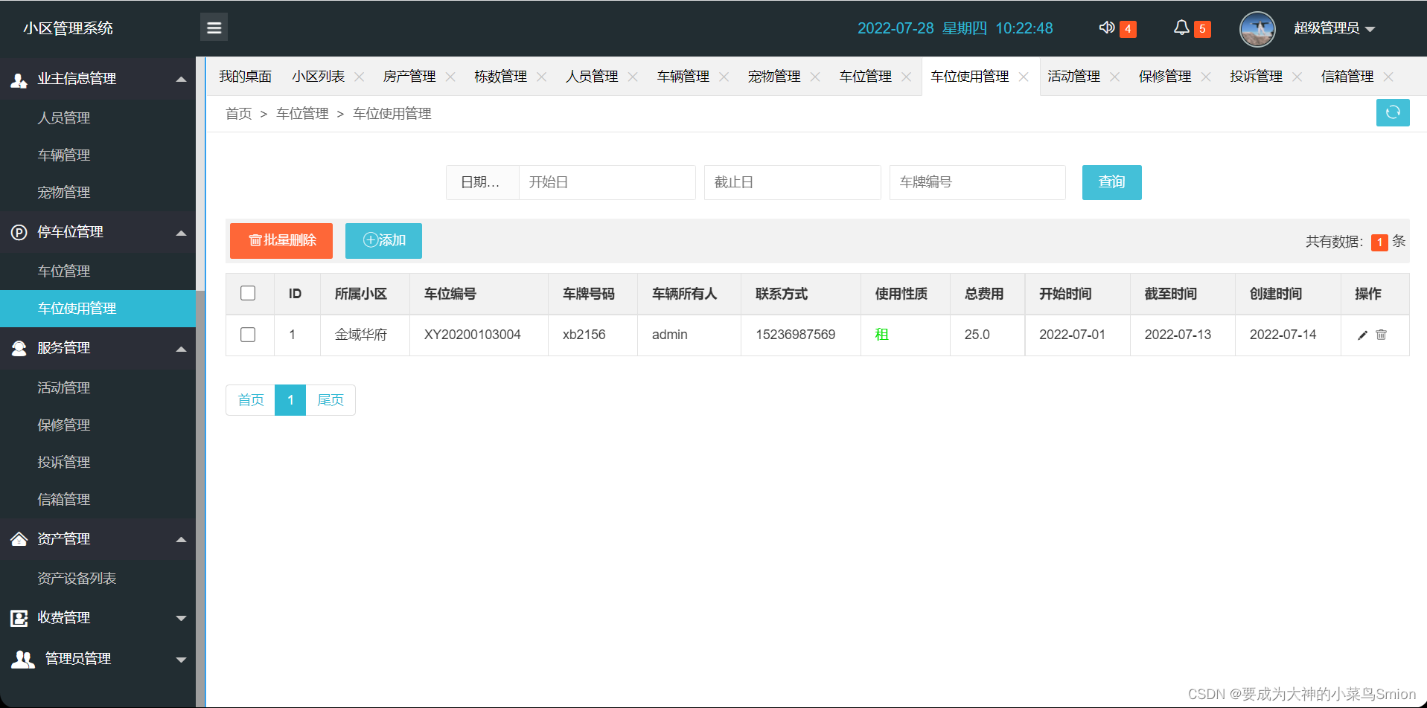Open the speaker announcements icon

(x=1107, y=28)
